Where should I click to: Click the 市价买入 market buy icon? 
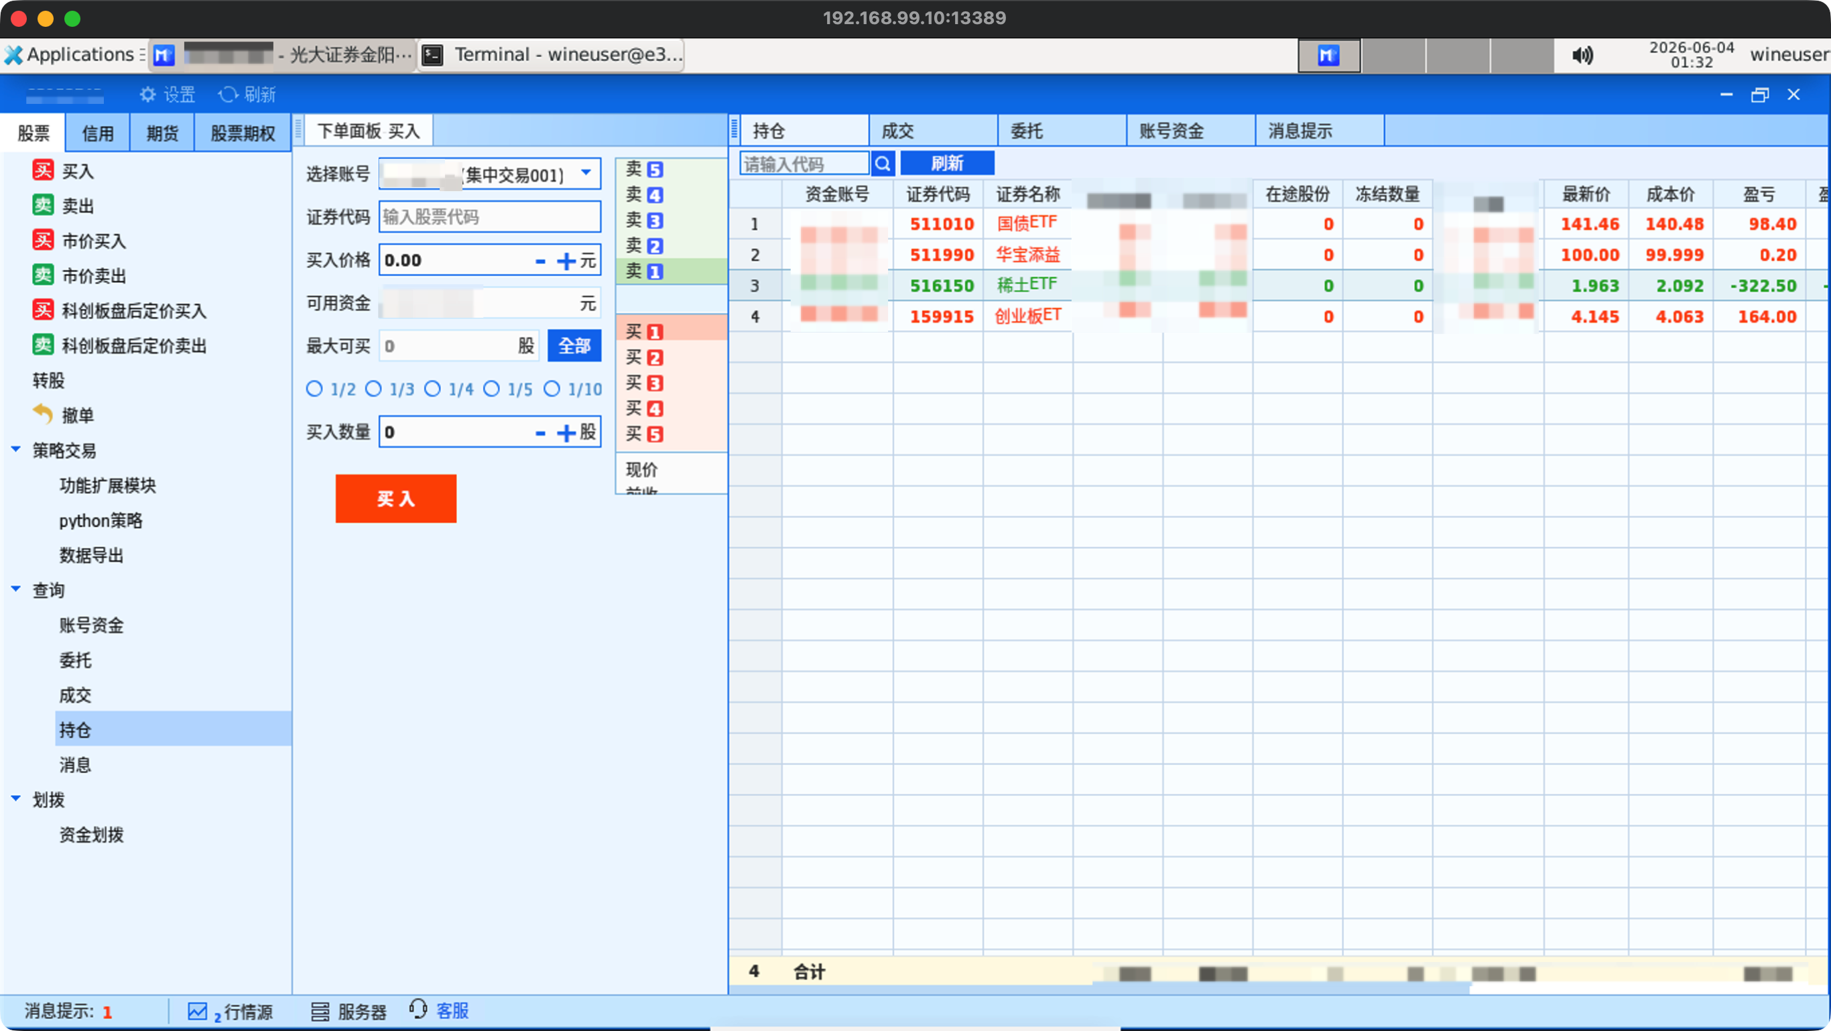click(43, 241)
